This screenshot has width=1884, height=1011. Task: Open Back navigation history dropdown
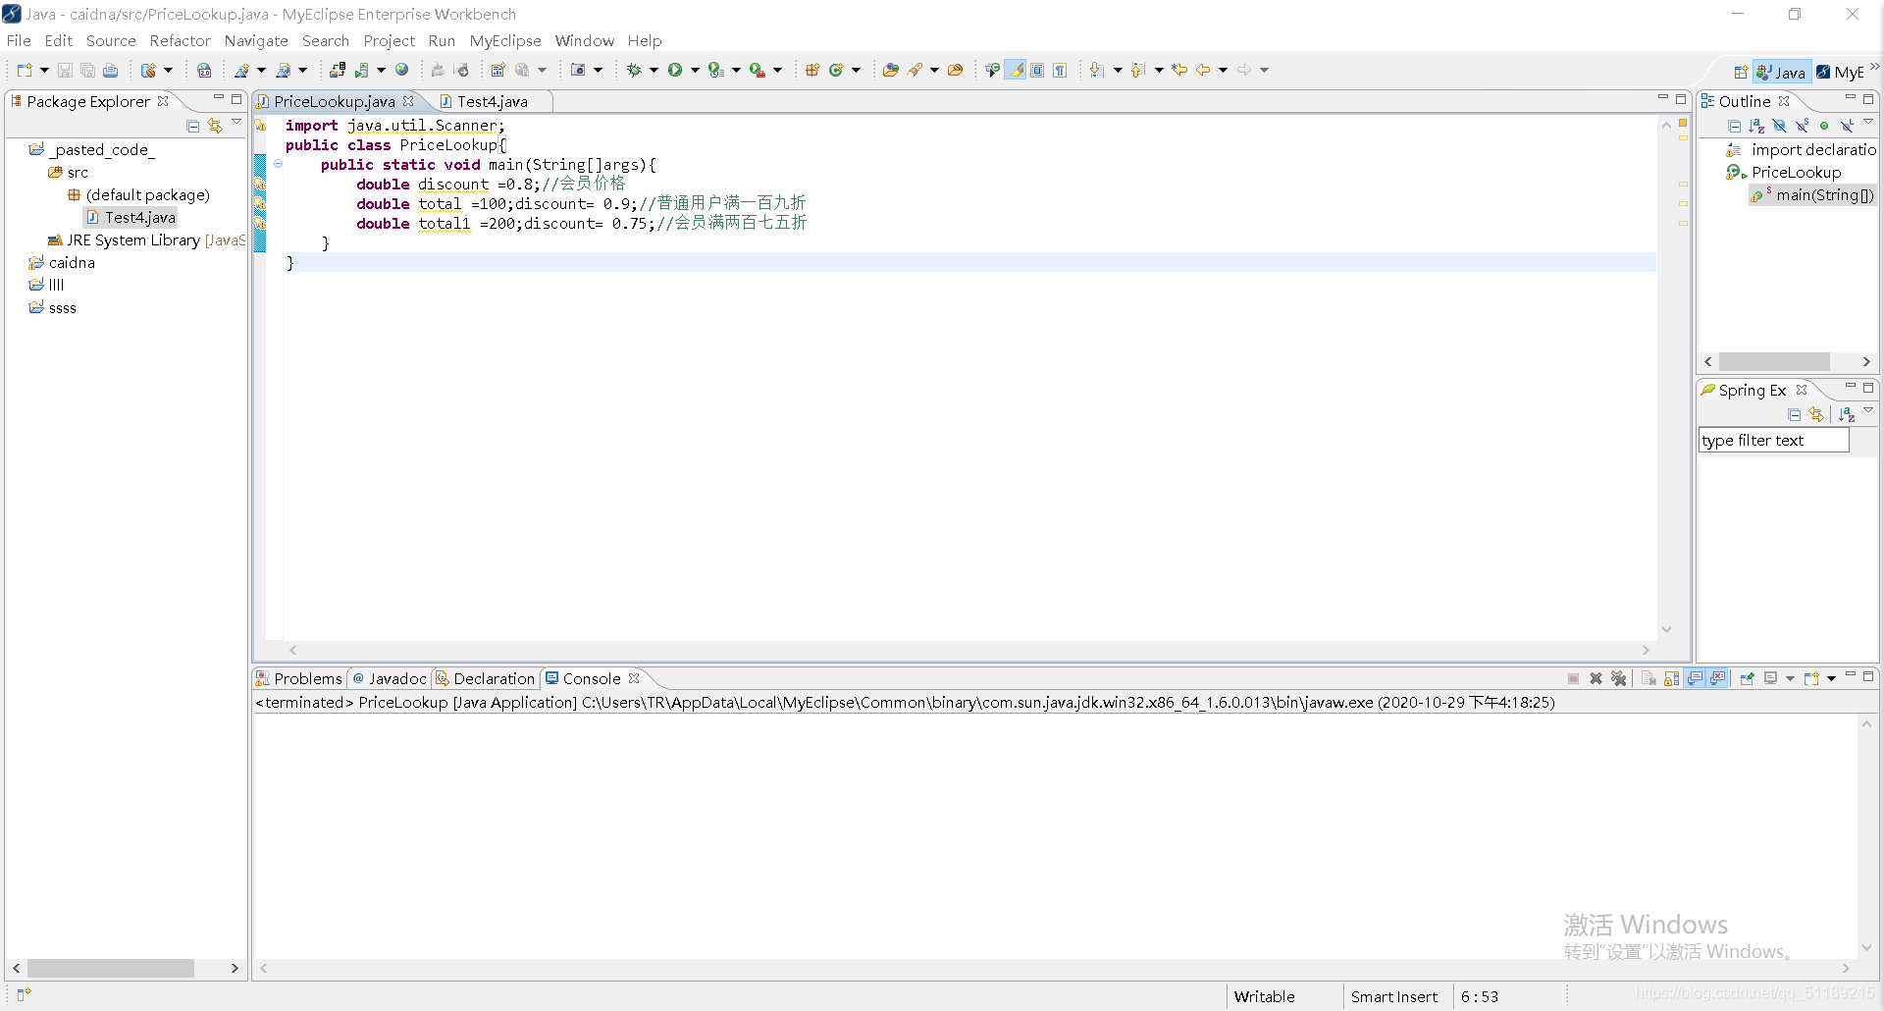(x=1223, y=70)
